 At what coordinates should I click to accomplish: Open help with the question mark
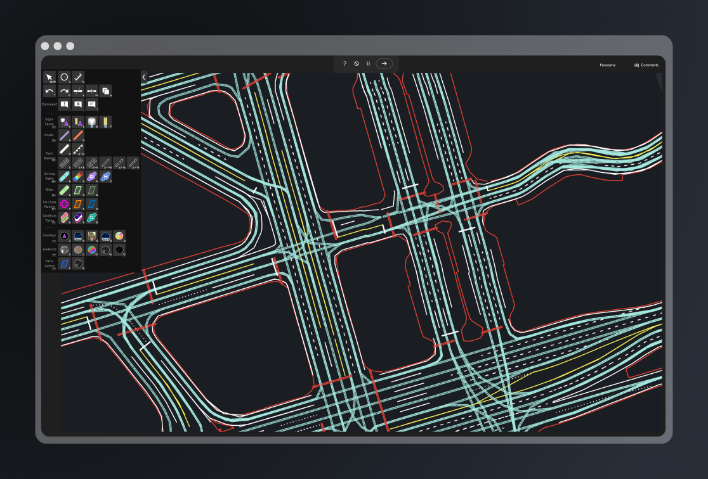point(344,63)
